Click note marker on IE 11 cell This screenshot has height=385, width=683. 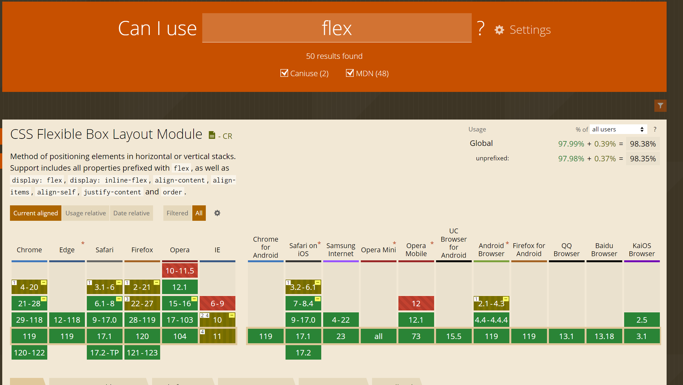[x=203, y=332]
